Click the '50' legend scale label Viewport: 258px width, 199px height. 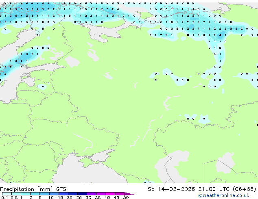coord(126,197)
